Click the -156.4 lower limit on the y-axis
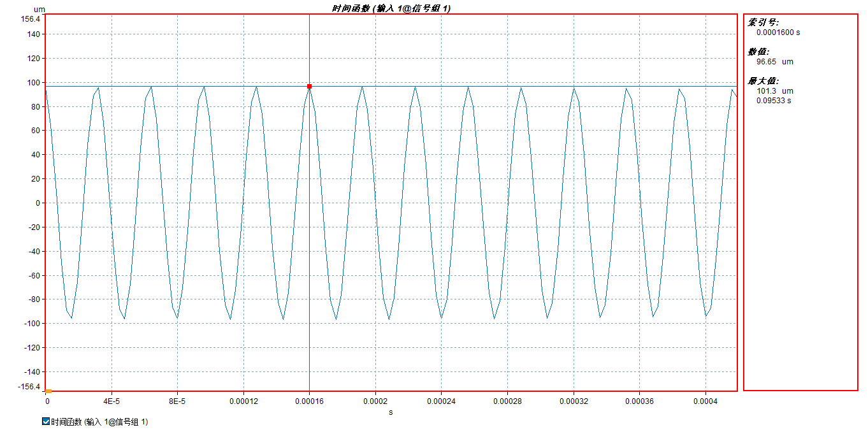 click(29, 387)
